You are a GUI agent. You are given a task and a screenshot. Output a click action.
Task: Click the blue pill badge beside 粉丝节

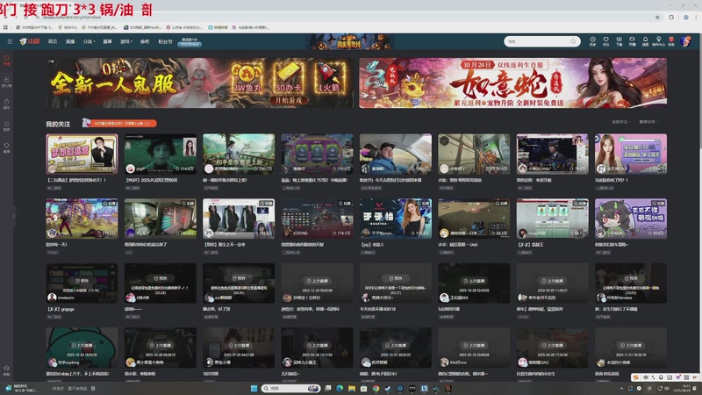190,44
